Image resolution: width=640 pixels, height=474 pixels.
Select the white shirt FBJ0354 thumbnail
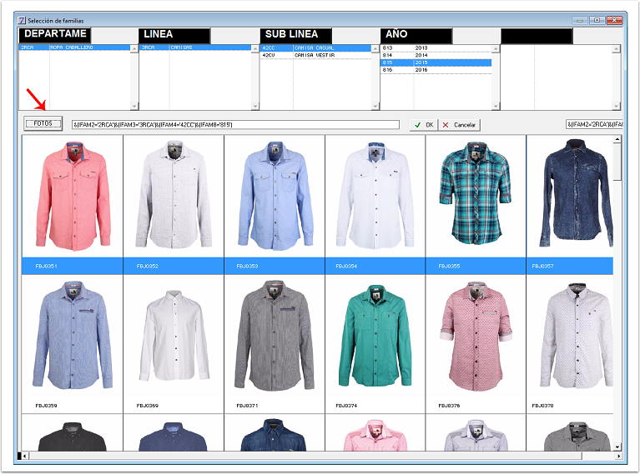[375, 196]
